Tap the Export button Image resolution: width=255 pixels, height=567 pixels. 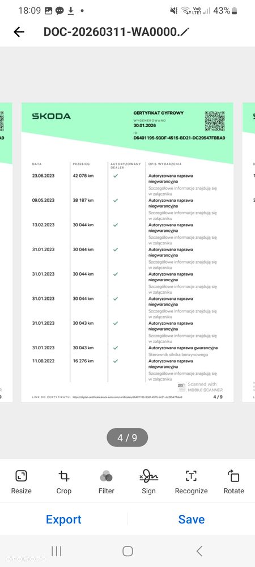pyautogui.click(x=63, y=519)
